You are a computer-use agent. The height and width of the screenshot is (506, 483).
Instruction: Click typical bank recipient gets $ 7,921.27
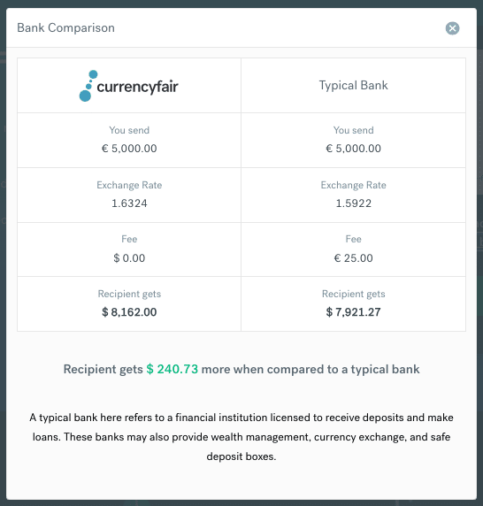pyautogui.click(x=353, y=312)
